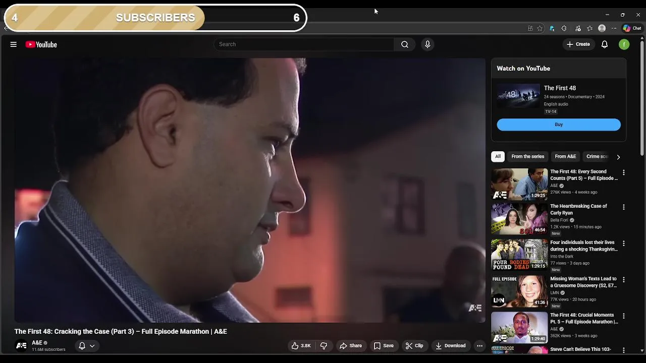
Task: Select the Crime filter chip
Action: pyautogui.click(x=597, y=156)
